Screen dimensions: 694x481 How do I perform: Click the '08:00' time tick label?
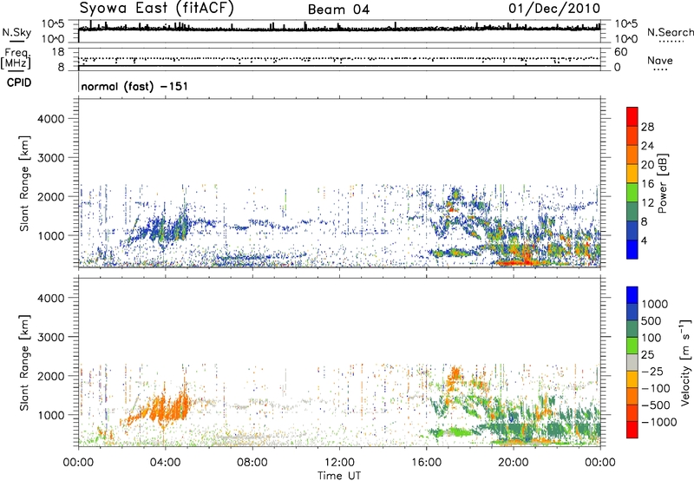(252, 463)
